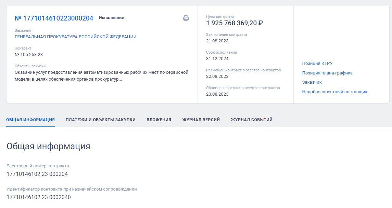Switch to the Вложения tab
Image resolution: width=392 pixels, height=208 pixels.
tap(159, 120)
